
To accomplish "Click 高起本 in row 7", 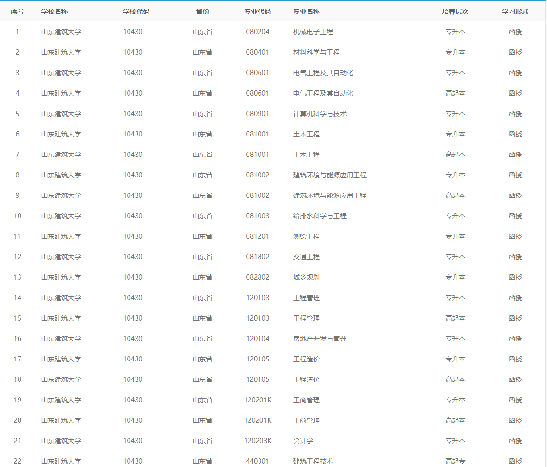I will click(x=455, y=155).
